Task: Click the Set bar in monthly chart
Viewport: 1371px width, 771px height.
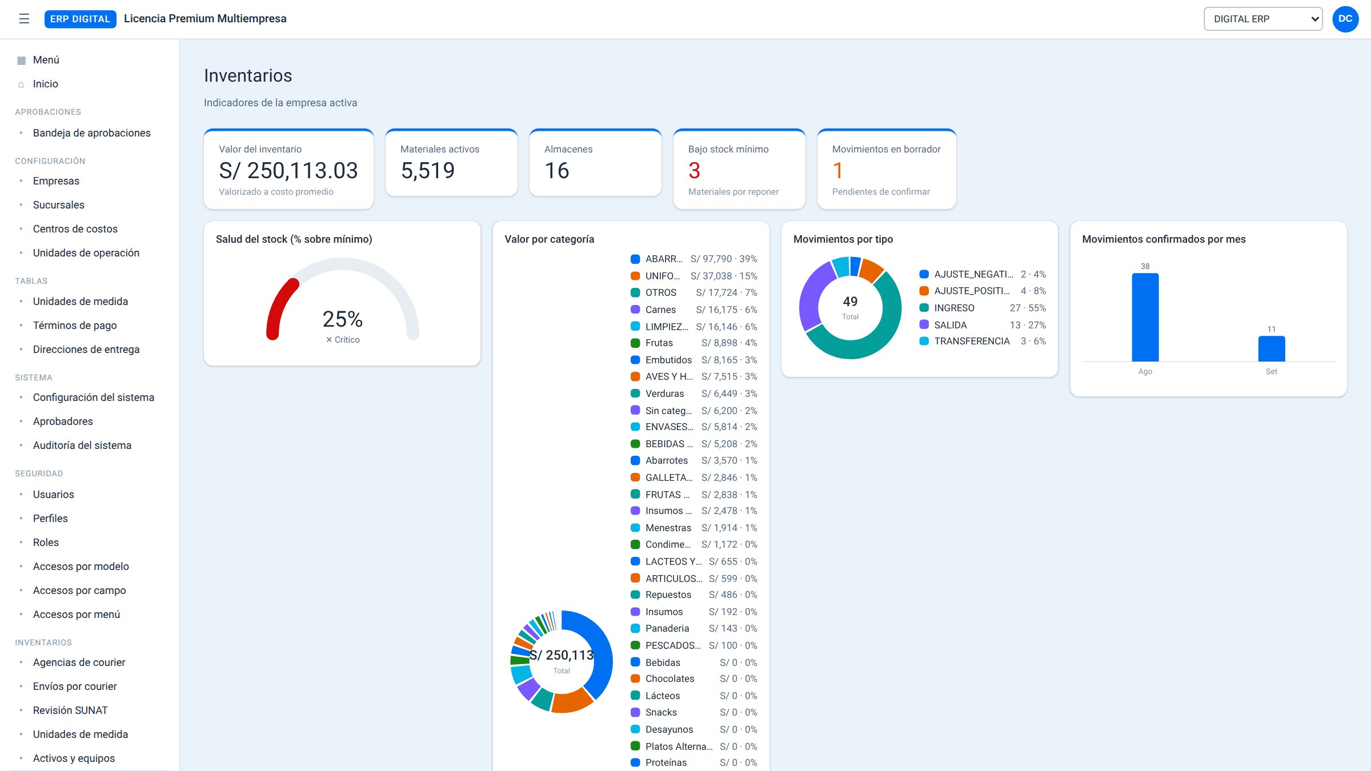Action: pos(1272,349)
